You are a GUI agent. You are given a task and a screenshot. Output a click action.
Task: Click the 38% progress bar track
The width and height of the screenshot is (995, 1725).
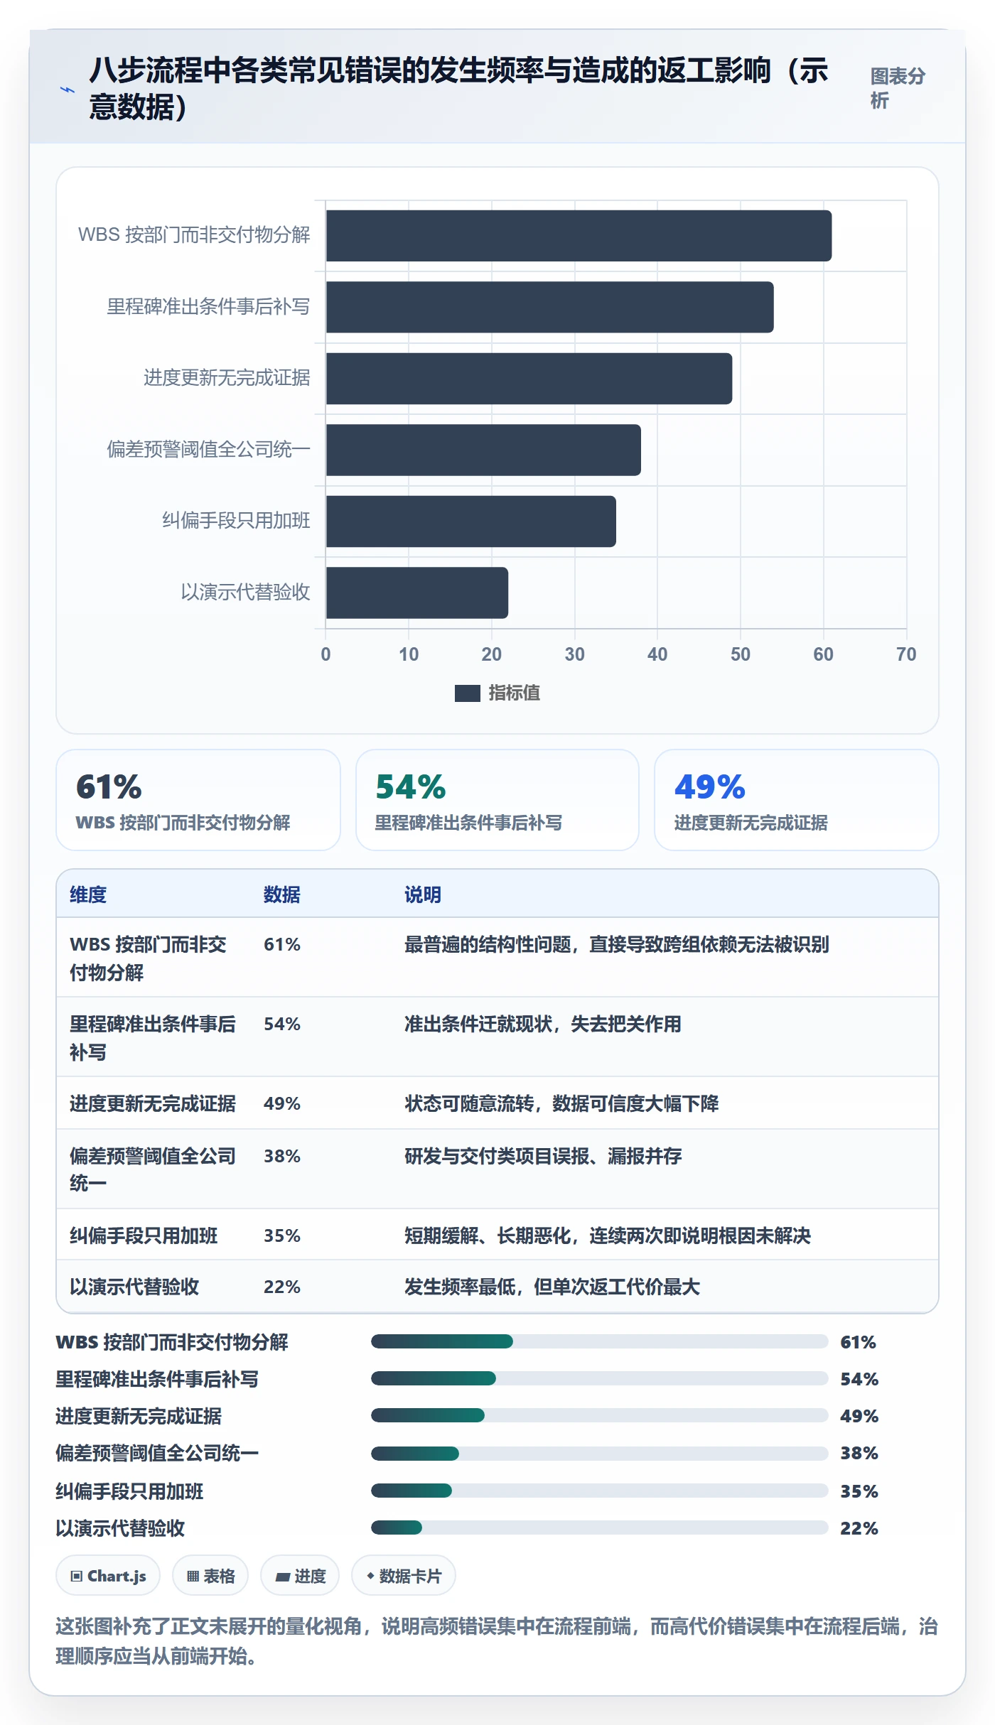point(600,1454)
